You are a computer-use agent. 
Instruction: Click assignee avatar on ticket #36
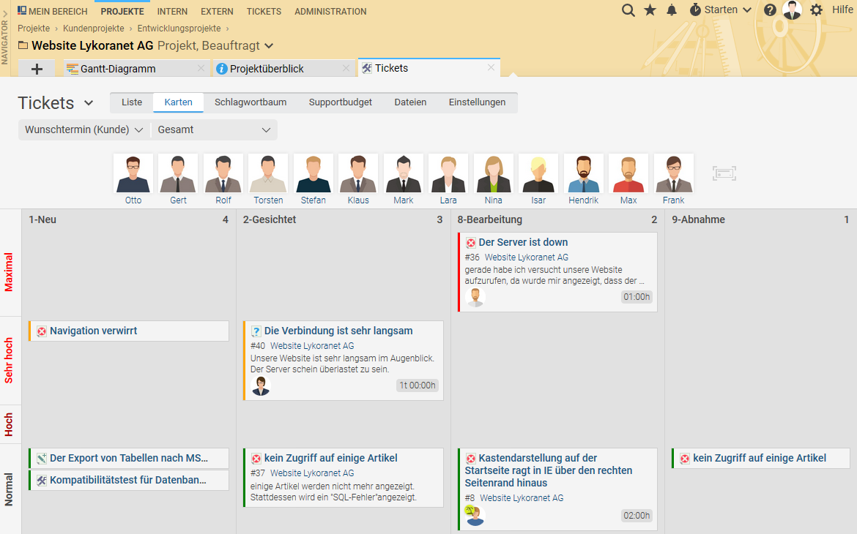pyautogui.click(x=475, y=297)
